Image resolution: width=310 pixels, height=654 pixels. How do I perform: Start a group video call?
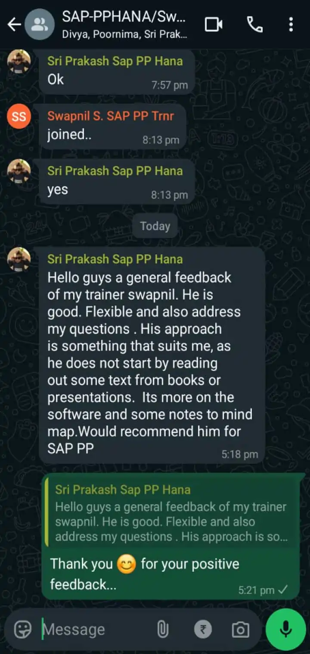click(x=214, y=25)
